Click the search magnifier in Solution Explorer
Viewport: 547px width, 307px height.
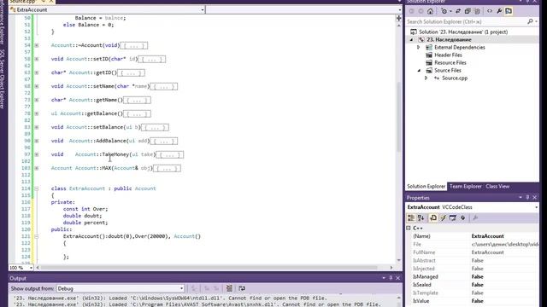click(x=530, y=21)
